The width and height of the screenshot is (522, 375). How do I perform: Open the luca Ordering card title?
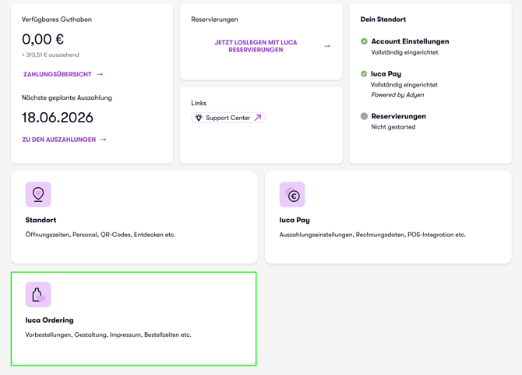49,320
